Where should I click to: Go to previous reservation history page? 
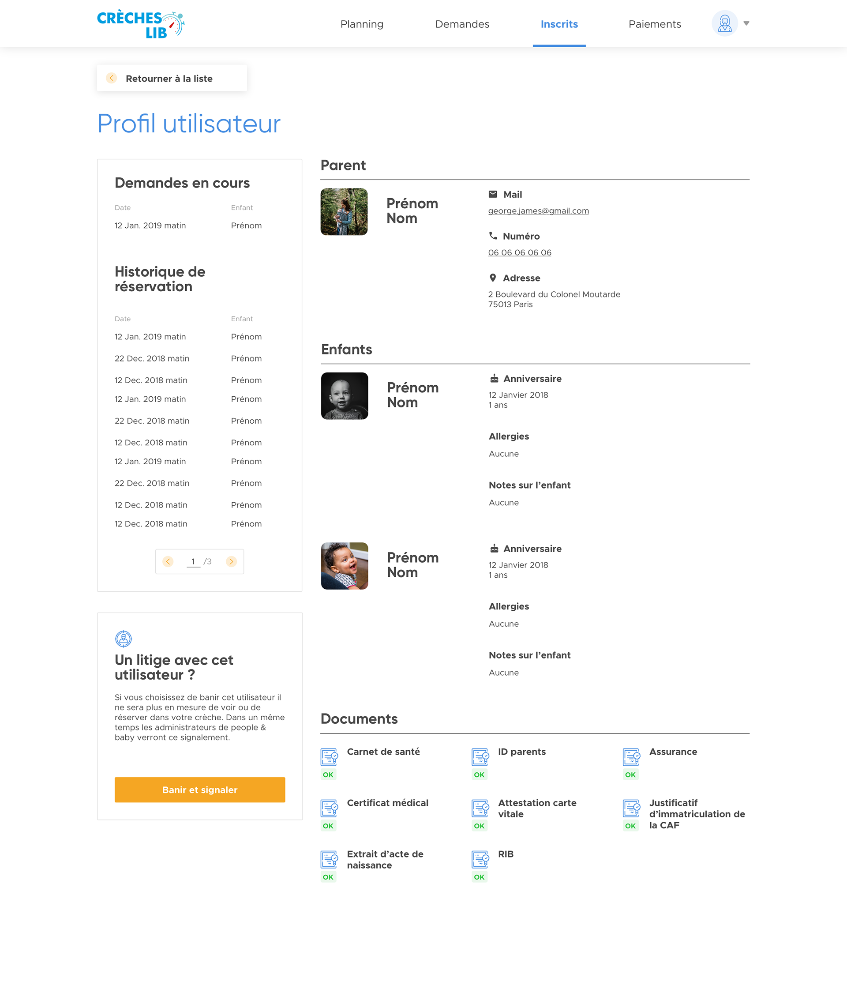(168, 561)
